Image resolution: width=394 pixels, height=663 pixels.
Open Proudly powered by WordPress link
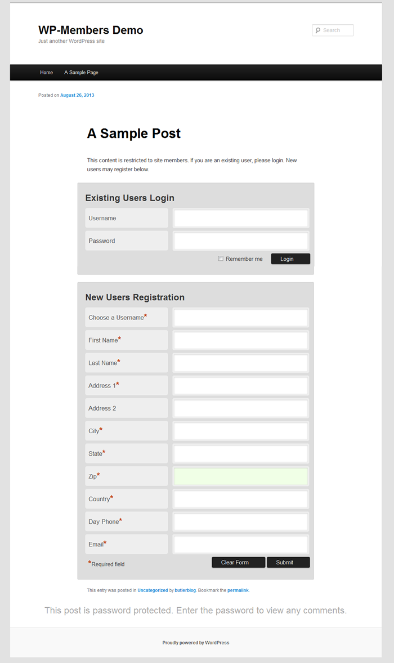[196, 643]
